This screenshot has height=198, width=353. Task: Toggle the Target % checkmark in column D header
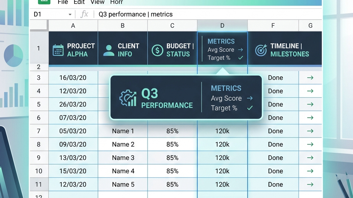coord(241,58)
